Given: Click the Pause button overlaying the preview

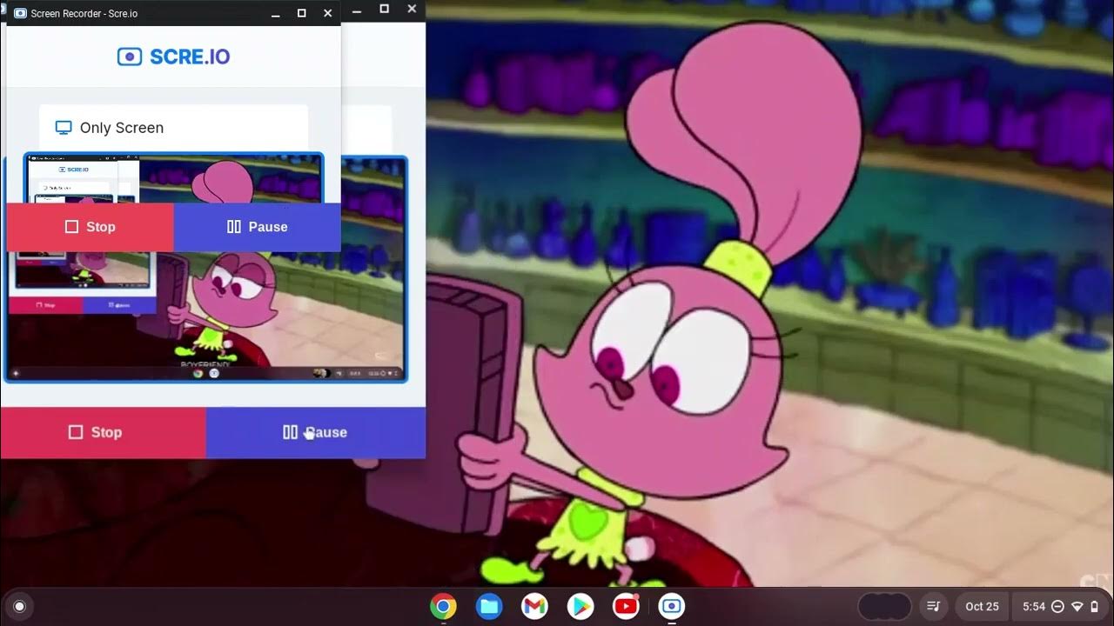Looking at the screenshot, I should pyautogui.click(x=257, y=227).
